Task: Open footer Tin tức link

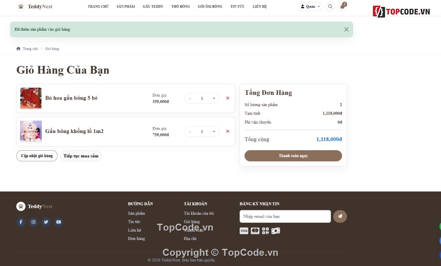Action: pos(134,222)
